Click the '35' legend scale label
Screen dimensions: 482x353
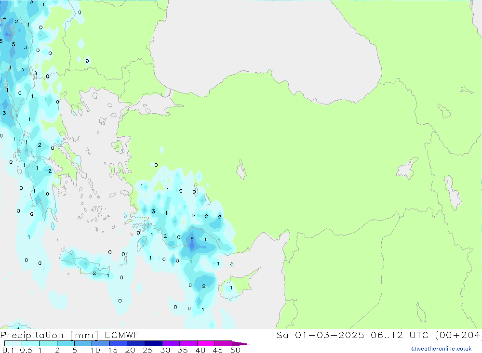tap(183, 350)
